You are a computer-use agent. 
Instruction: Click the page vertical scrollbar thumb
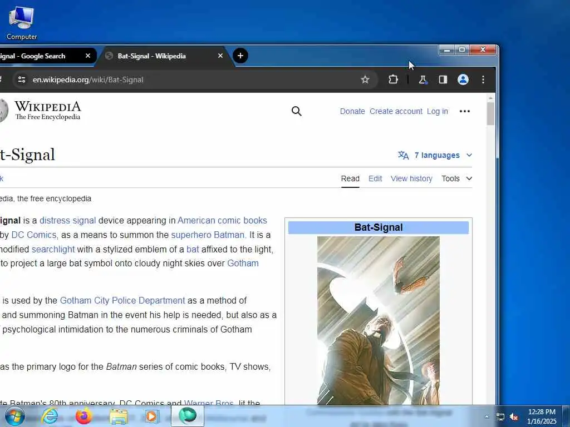[491, 113]
